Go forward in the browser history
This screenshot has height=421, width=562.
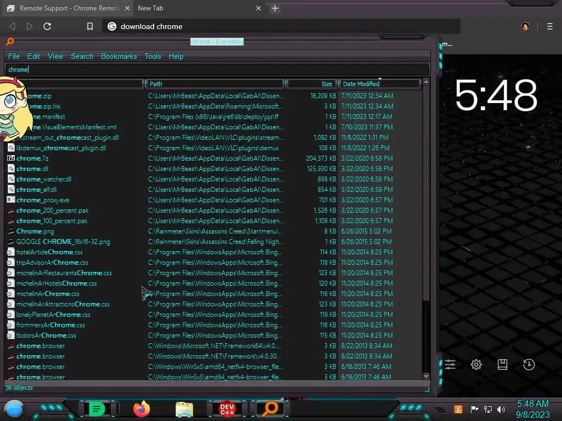(x=30, y=26)
